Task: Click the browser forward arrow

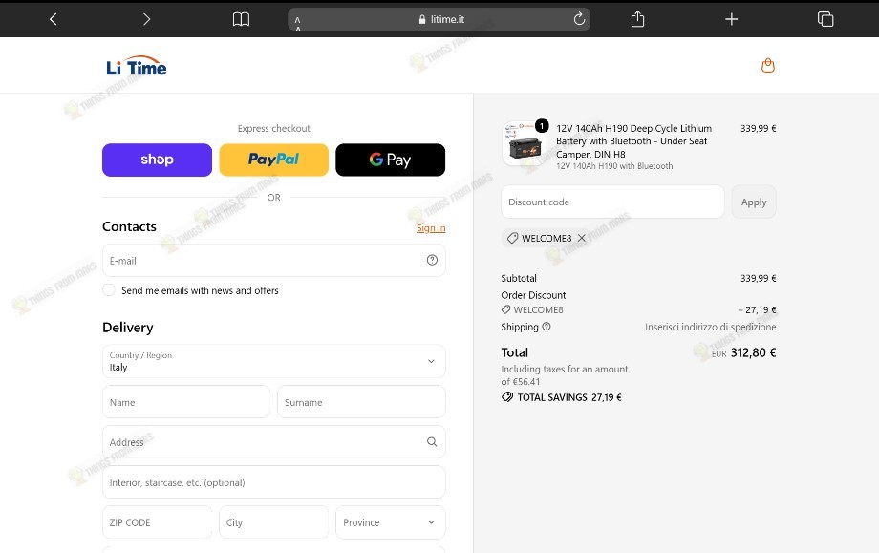Action: (x=146, y=19)
